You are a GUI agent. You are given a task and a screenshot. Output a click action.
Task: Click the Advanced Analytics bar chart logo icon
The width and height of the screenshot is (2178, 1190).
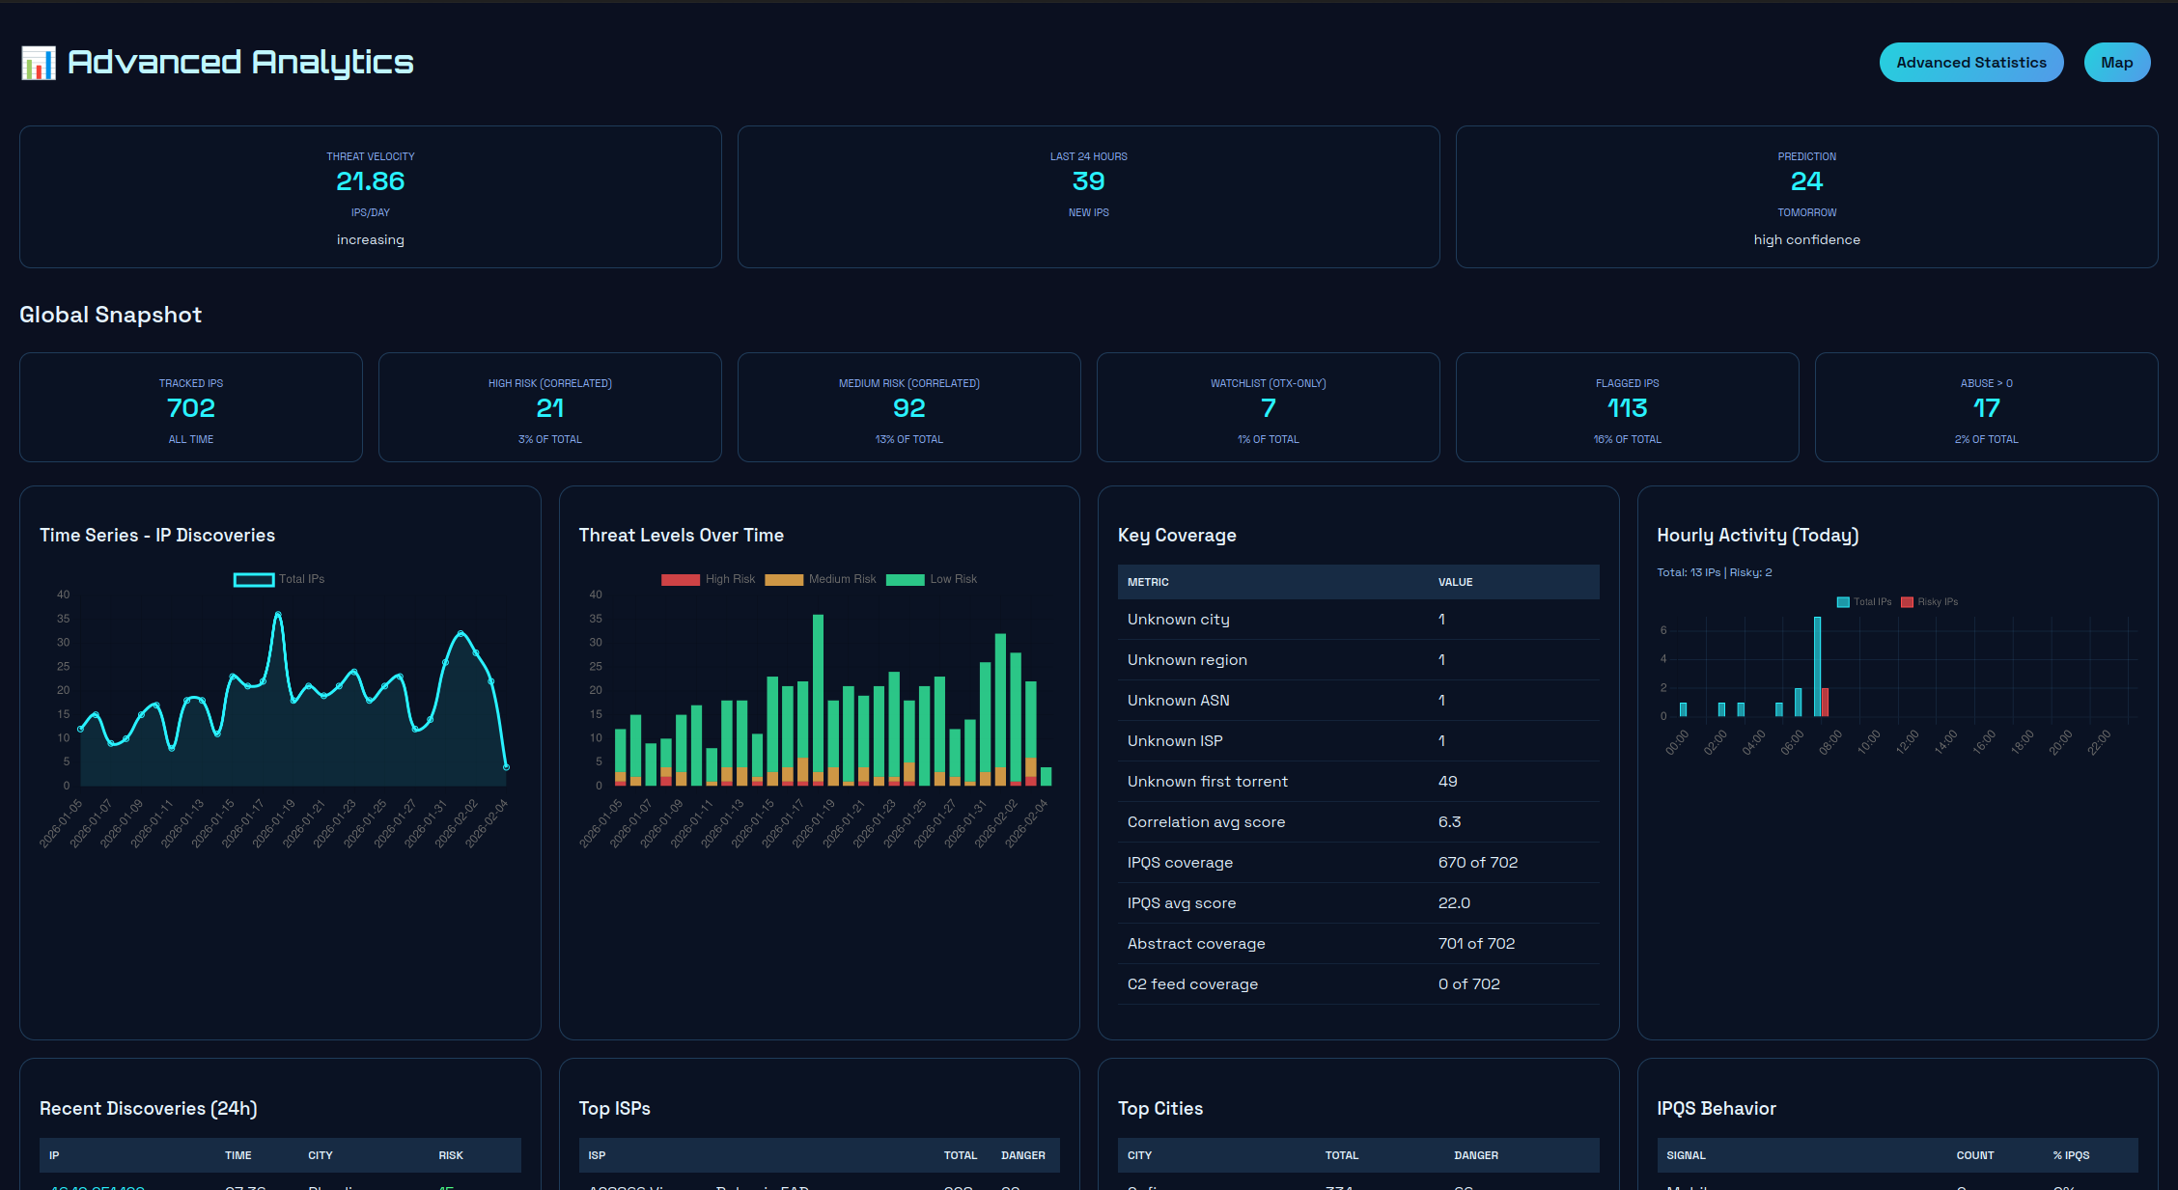pos(39,61)
